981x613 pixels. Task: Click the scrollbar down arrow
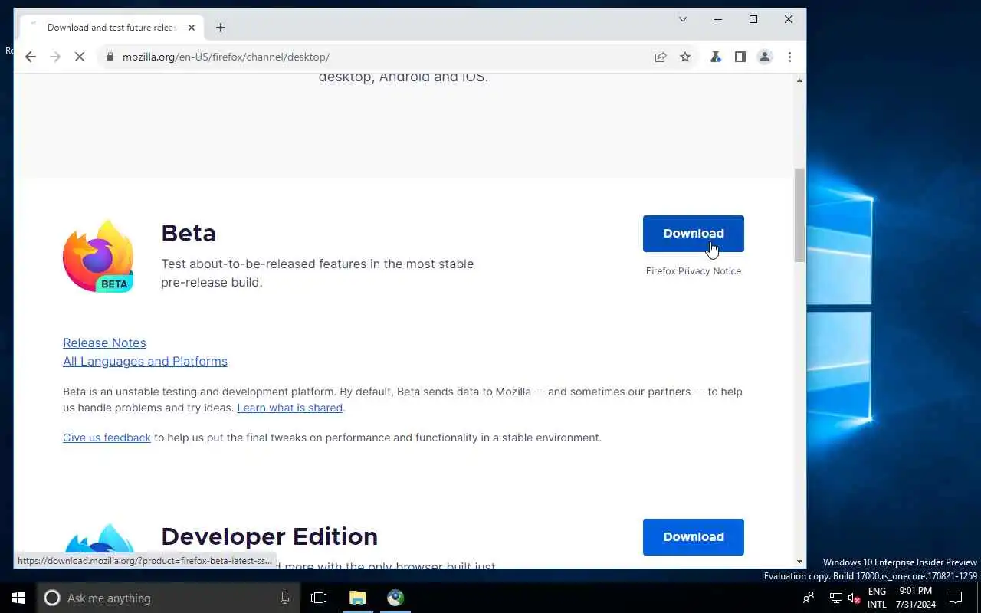coord(799,562)
